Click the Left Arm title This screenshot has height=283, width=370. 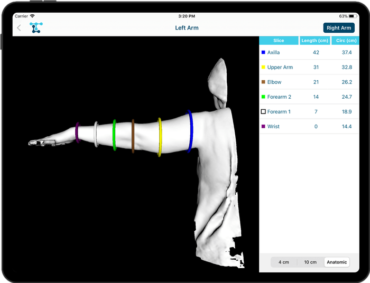pos(187,28)
